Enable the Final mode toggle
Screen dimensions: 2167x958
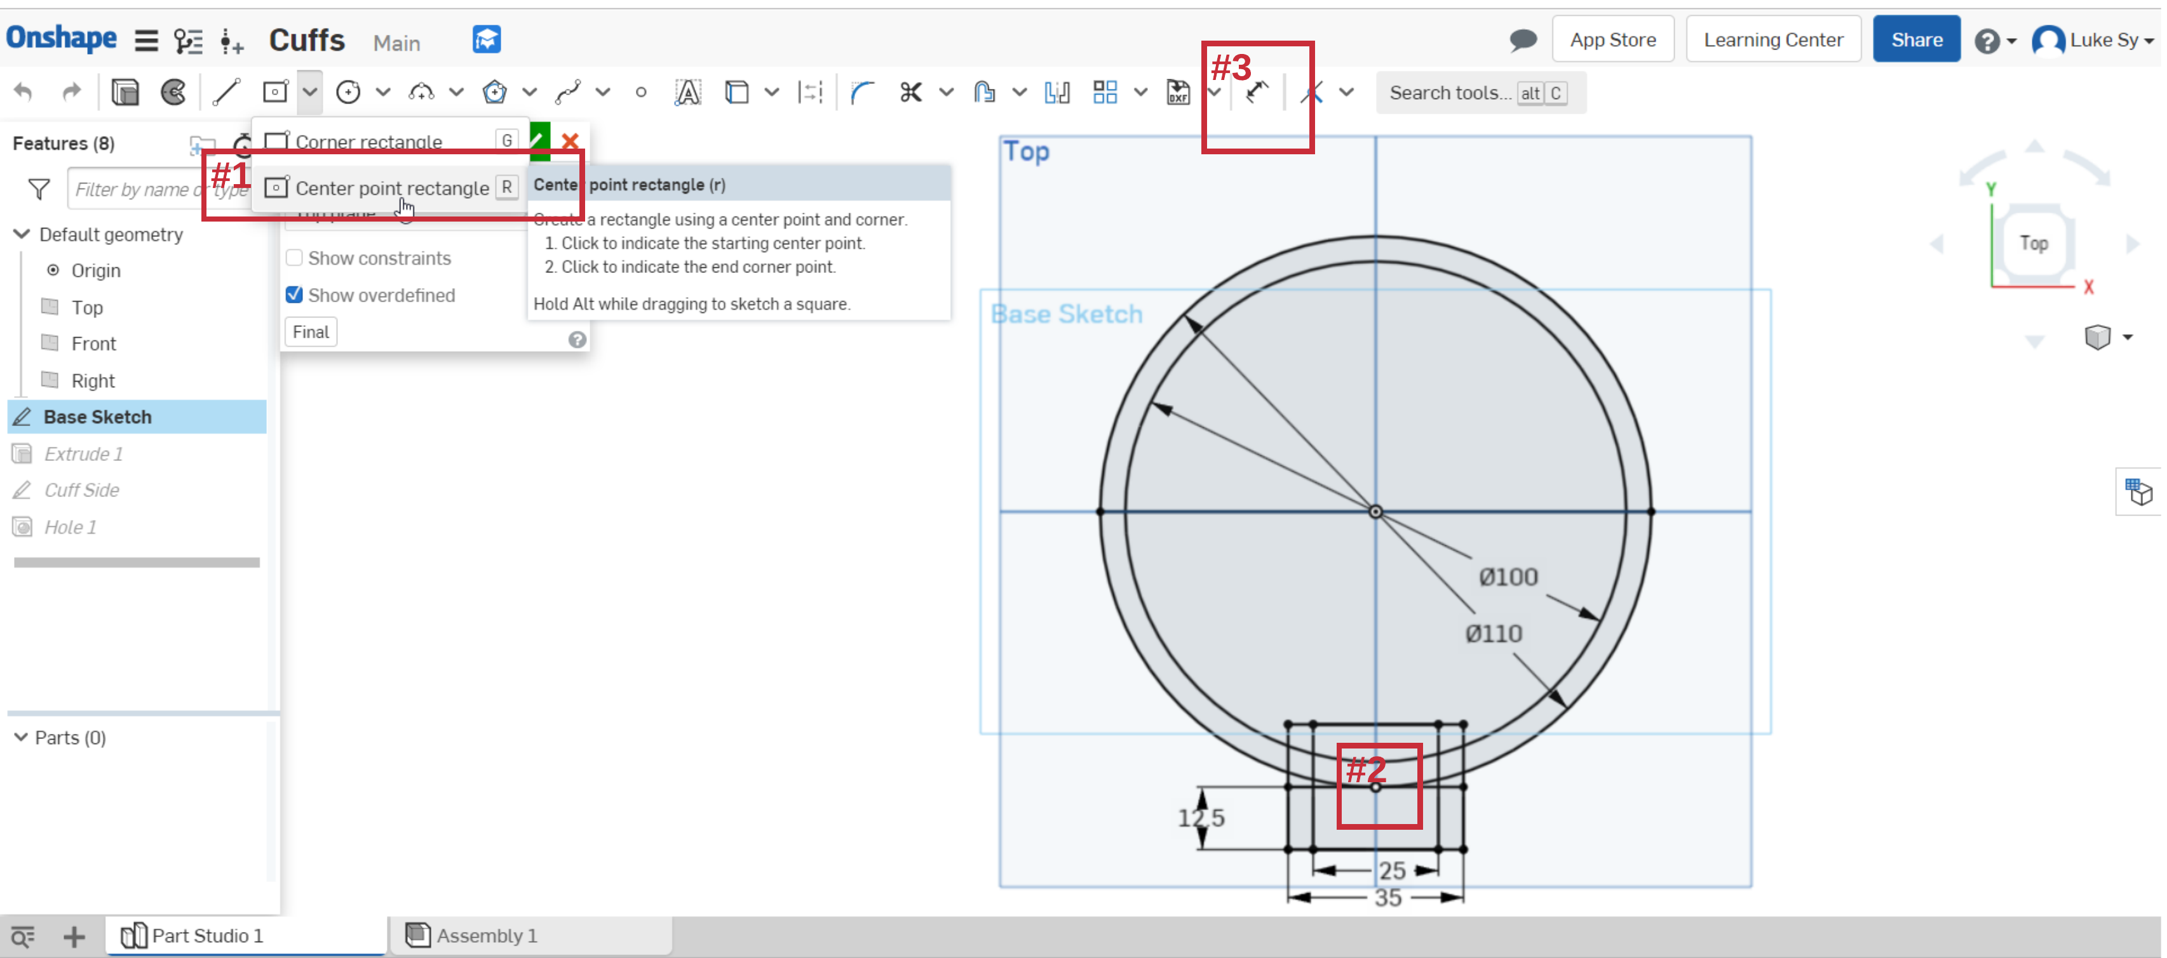tap(309, 331)
